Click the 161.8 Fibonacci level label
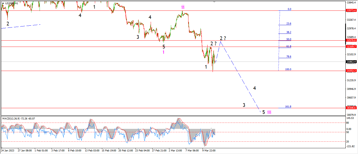Image resolution: width=358 pixels, height=154 pixels. pyautogui.click(x=288, y=107)
